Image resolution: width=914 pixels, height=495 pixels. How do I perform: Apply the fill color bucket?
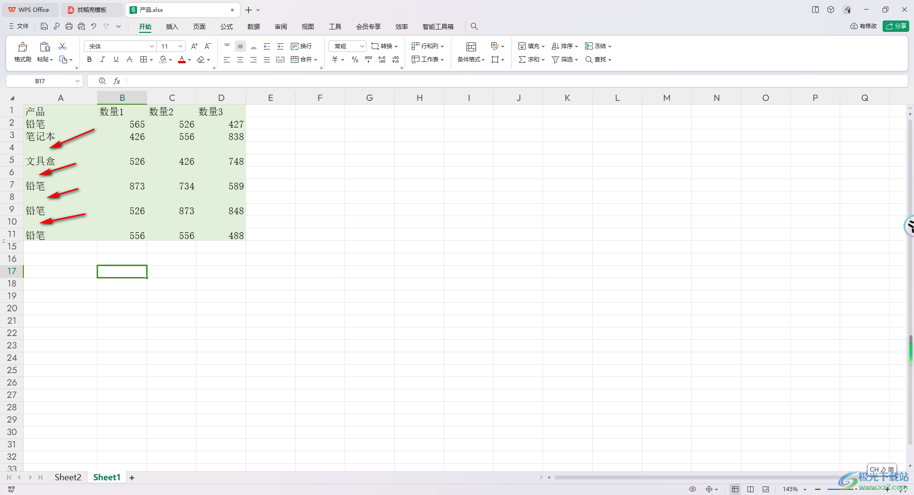pyautogui.click(x=163, y=59)
